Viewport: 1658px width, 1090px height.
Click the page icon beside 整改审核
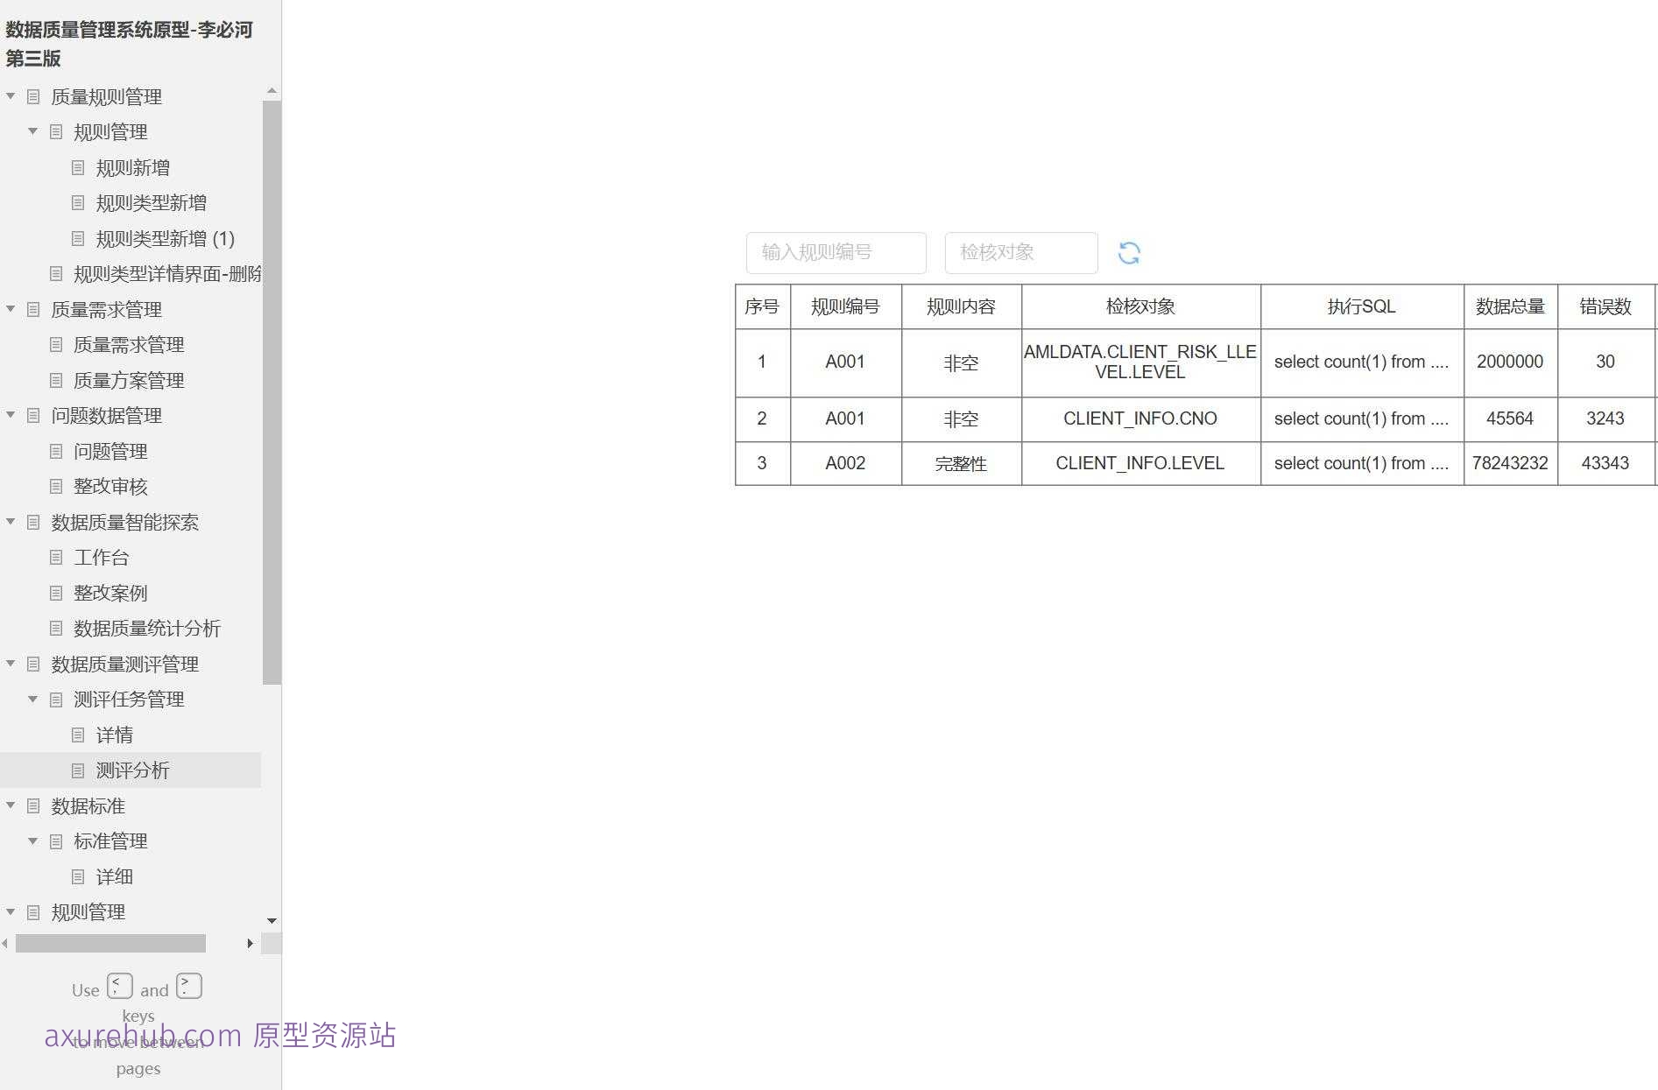55,487
